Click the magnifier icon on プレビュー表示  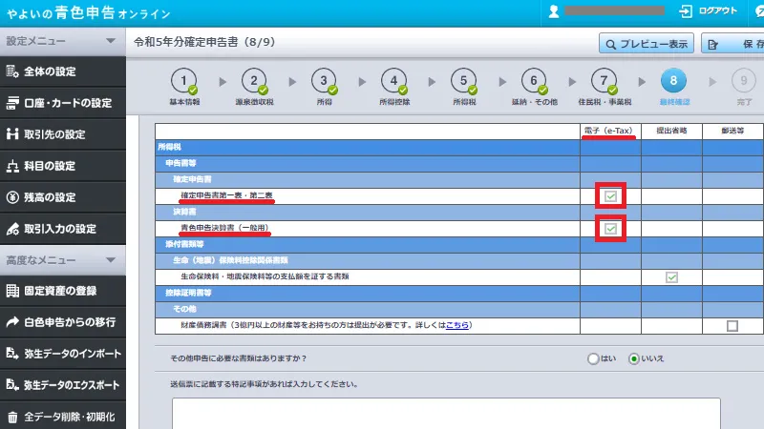[610, 45]
